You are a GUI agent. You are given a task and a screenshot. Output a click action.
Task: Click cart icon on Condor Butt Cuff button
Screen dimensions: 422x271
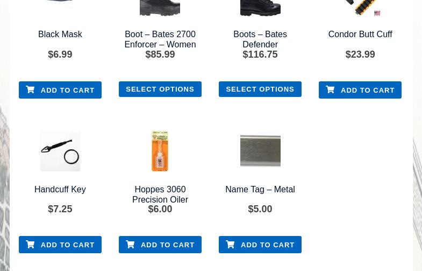[x=331, y=90]
